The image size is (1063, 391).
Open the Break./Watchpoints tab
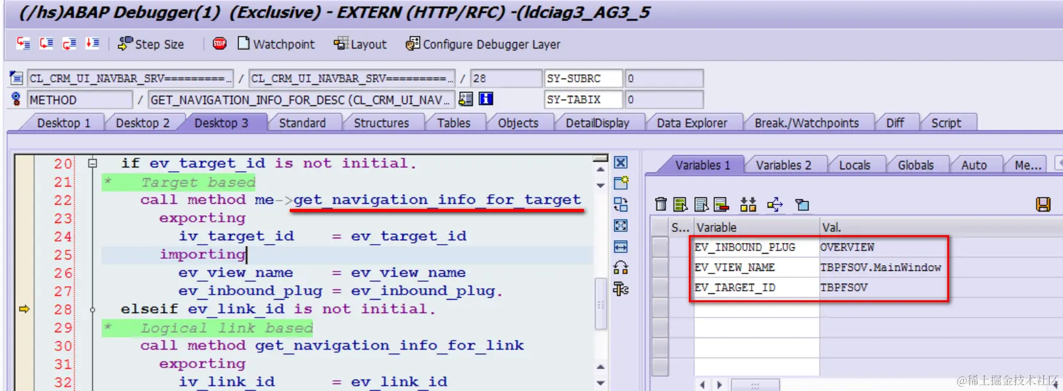coord(807,123)
